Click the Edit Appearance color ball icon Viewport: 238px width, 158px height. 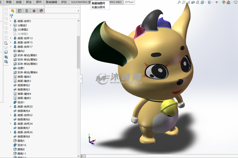[224, 2]
